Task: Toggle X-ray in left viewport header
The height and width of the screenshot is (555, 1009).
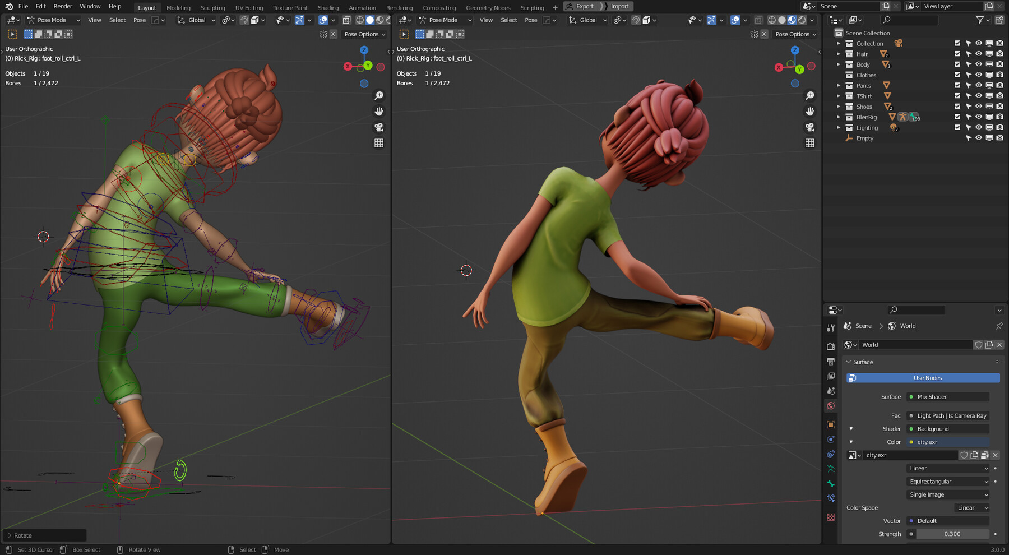Action: coord(346,20)
